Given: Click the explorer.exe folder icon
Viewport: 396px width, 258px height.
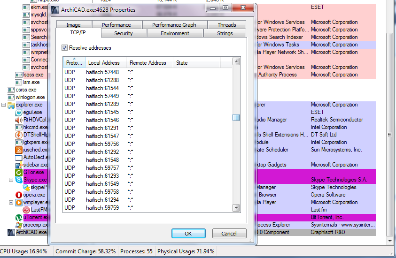Looking at the screenshot, I should tap(11, 105).
